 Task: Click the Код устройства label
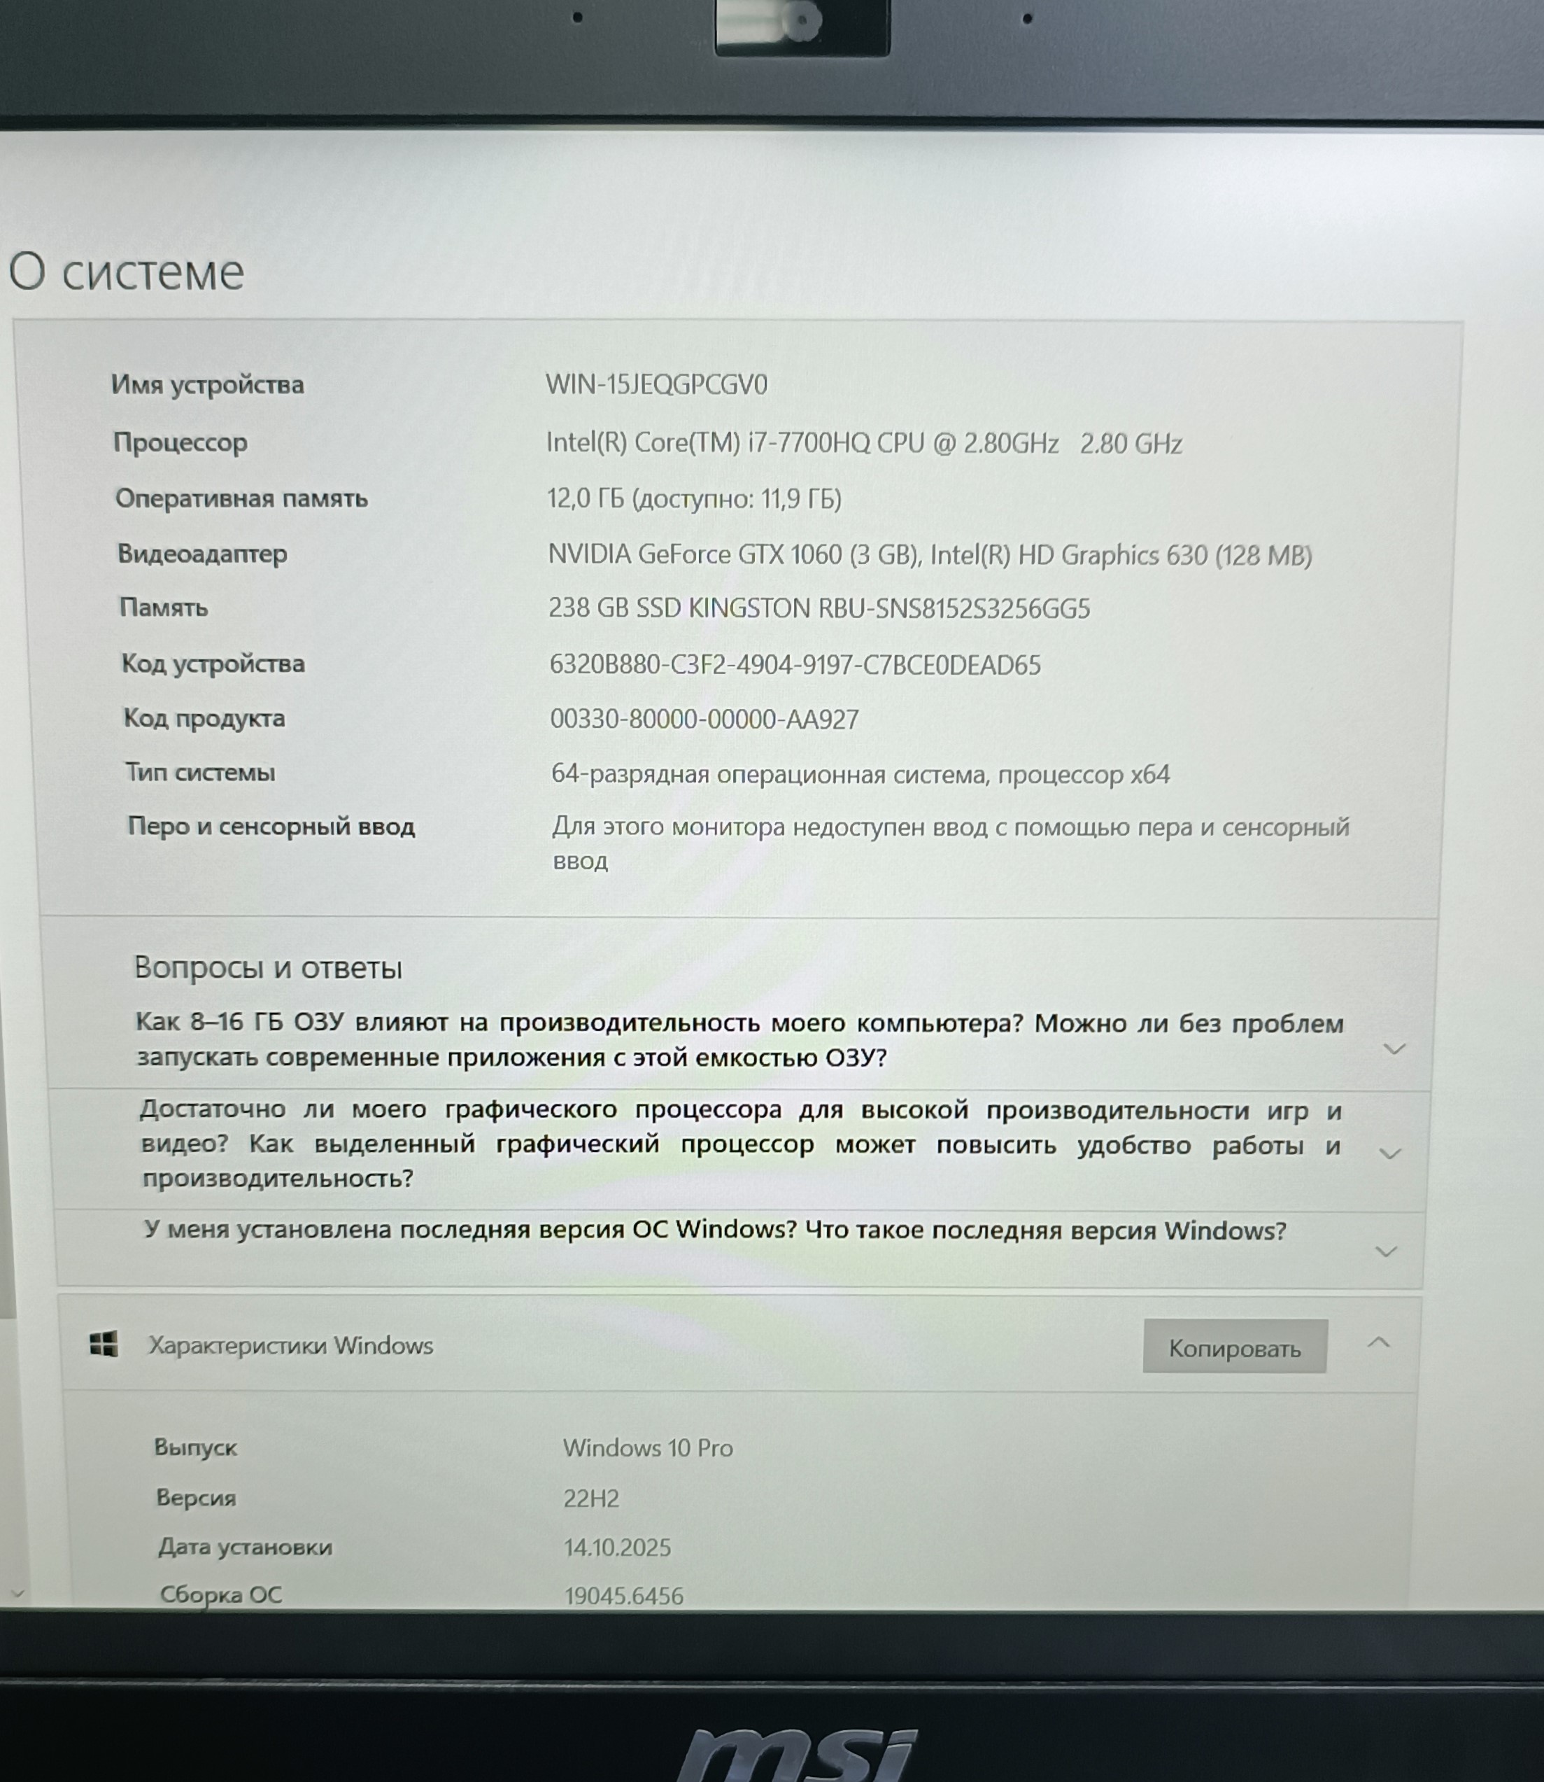[213, 664]
